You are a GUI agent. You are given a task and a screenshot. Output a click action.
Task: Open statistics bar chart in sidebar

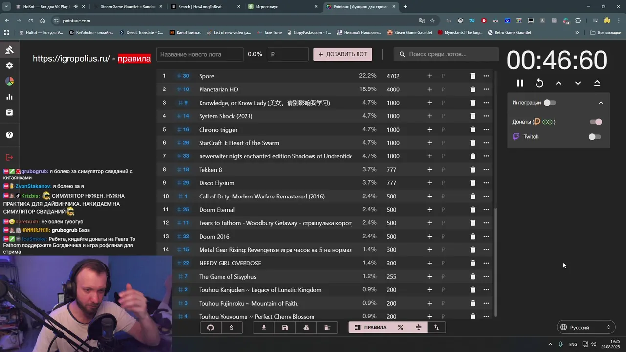[9, 97]
